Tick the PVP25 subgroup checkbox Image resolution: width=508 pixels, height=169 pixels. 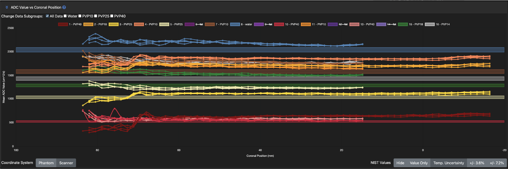96,16
